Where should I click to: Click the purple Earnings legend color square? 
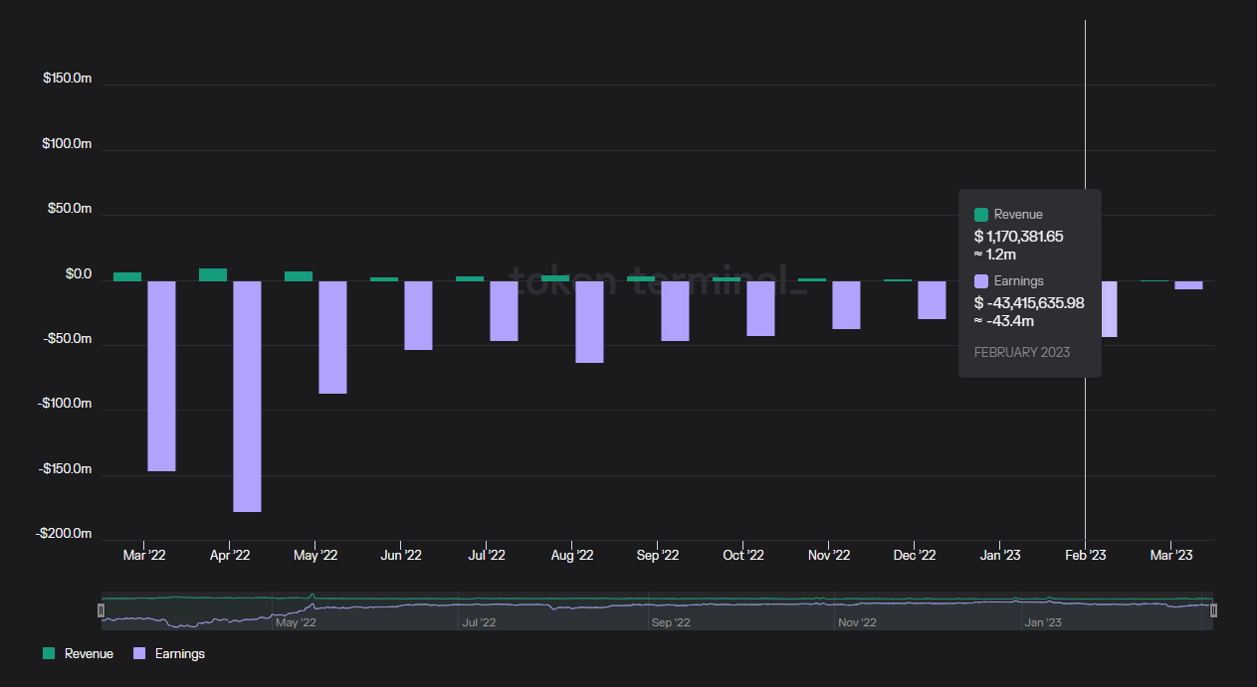(139, 654)
